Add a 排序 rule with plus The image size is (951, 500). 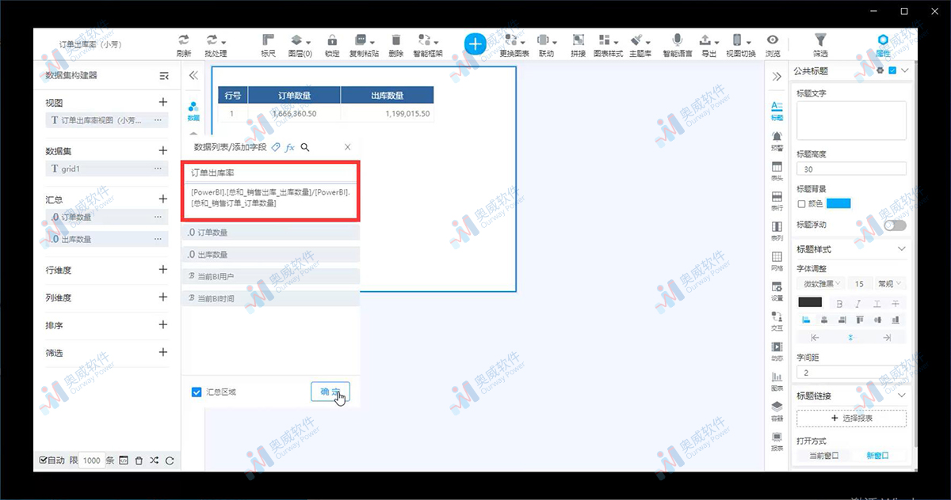[x=163, y=324]
